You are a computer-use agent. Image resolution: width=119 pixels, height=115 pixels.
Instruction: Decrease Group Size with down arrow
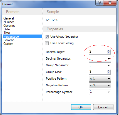pos(109,73)
